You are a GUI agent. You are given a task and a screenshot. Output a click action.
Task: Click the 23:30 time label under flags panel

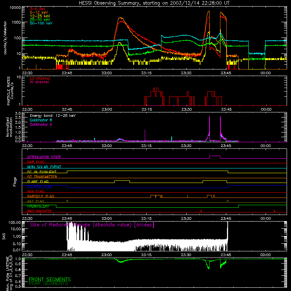coord(186,219)
